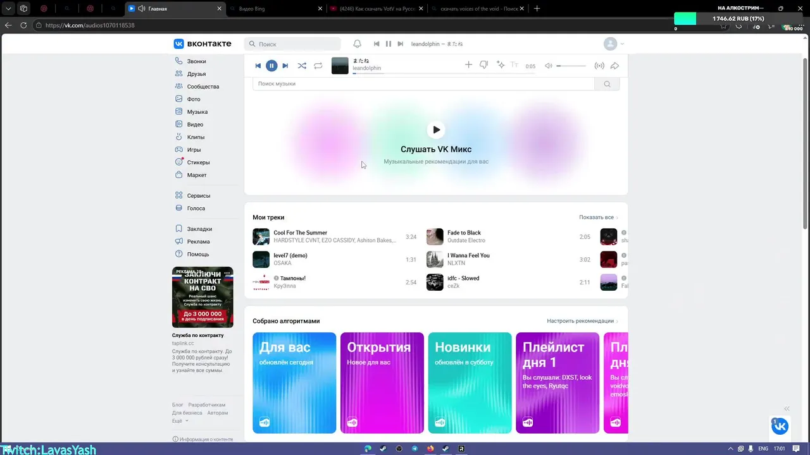Dislike current track with thumbs-down icon
Viewport: 810px width, 455px height.
tap(484, 65)
